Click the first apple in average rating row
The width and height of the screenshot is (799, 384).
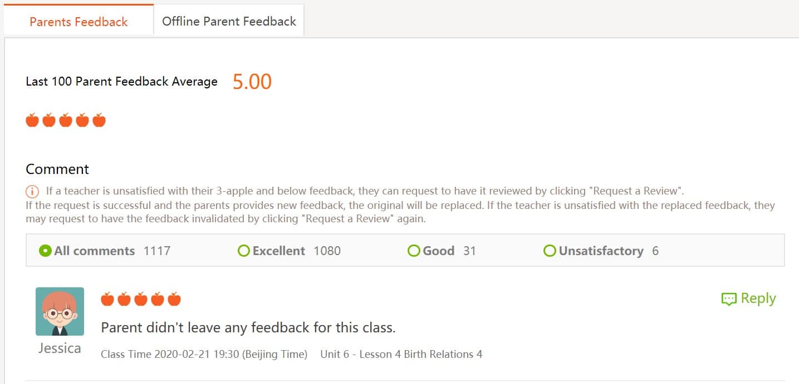click(32, 120)
